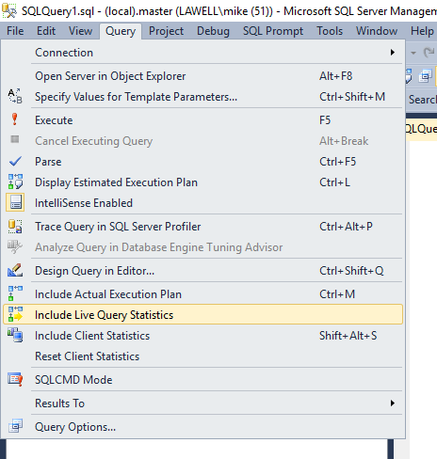
Task: Click the Design Query in Editor icon
Action: (x=15, y=270)
